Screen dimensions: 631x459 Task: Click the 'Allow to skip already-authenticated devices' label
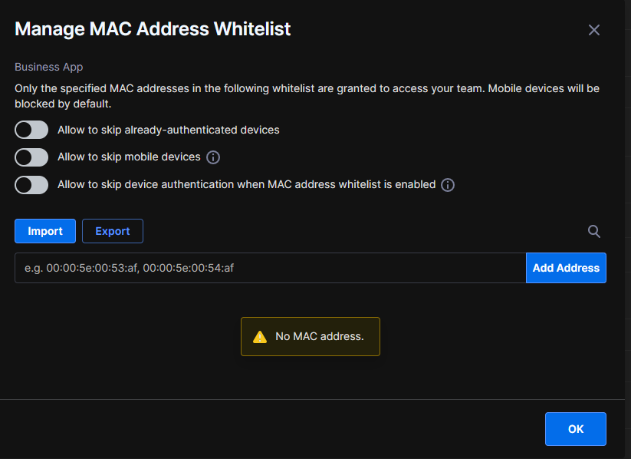(168, 130)
